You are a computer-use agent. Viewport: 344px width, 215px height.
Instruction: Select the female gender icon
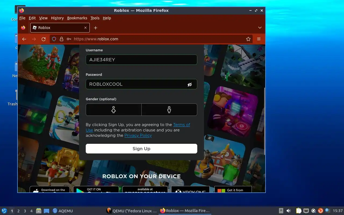click(x=113, y=110)
